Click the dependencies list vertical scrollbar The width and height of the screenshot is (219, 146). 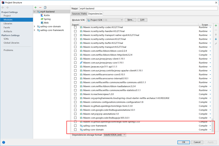(x=212, y=125)
